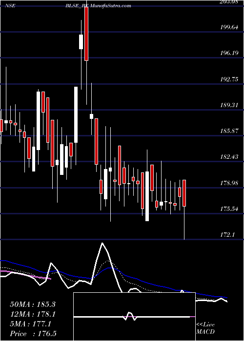Click the 182.43 price axis label

[x=229, y=157]
